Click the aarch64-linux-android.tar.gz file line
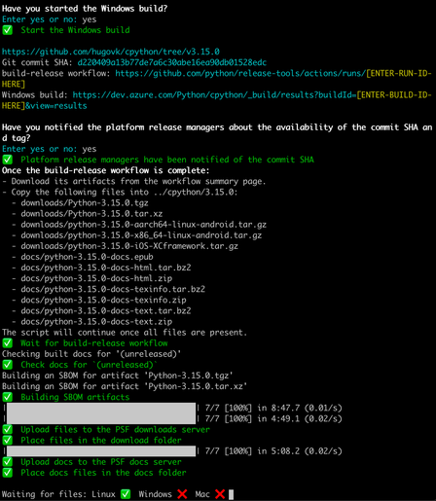436x501 pixels. click(x=144, y=225)
